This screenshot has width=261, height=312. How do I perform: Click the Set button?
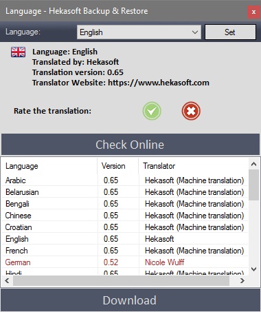point(230,32)
